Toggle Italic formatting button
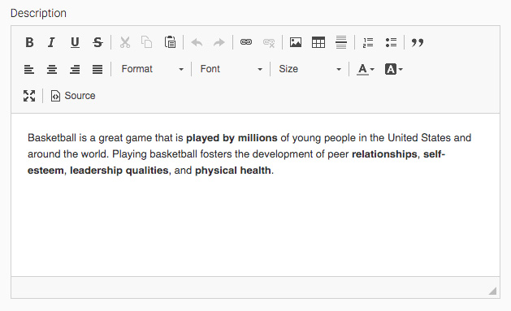 tap(51, 42)
